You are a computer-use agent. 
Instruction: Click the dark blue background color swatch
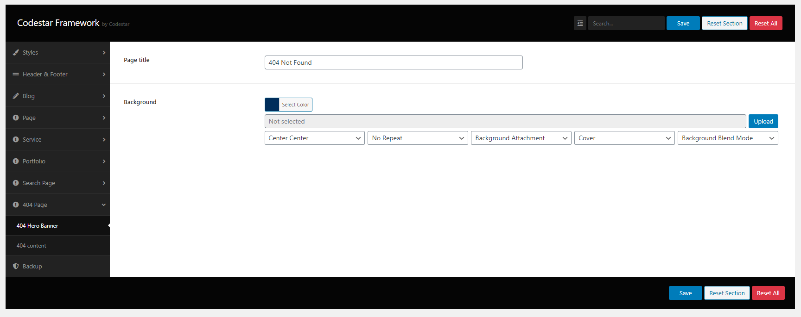(x=272, y=105)
